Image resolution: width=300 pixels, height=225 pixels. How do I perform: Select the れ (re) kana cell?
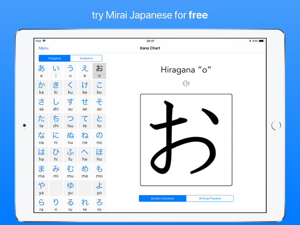click(x=85, y=204)
